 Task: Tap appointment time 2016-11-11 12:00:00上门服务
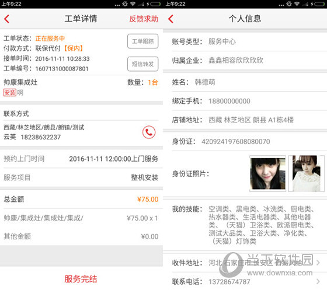pos(114,159)
